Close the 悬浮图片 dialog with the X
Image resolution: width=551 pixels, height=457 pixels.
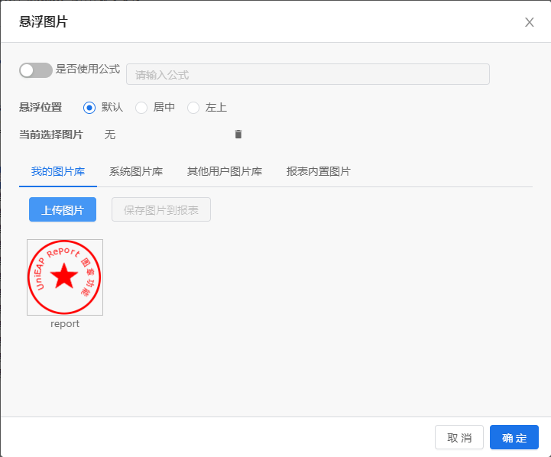[529, 22]
